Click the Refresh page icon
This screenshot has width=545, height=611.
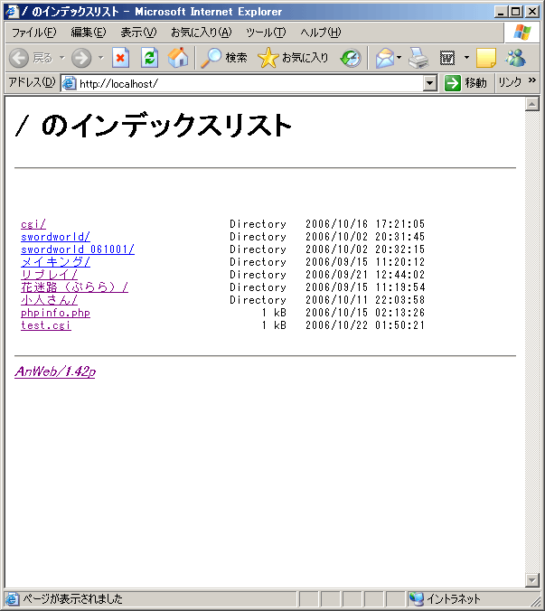pos(149,58)
